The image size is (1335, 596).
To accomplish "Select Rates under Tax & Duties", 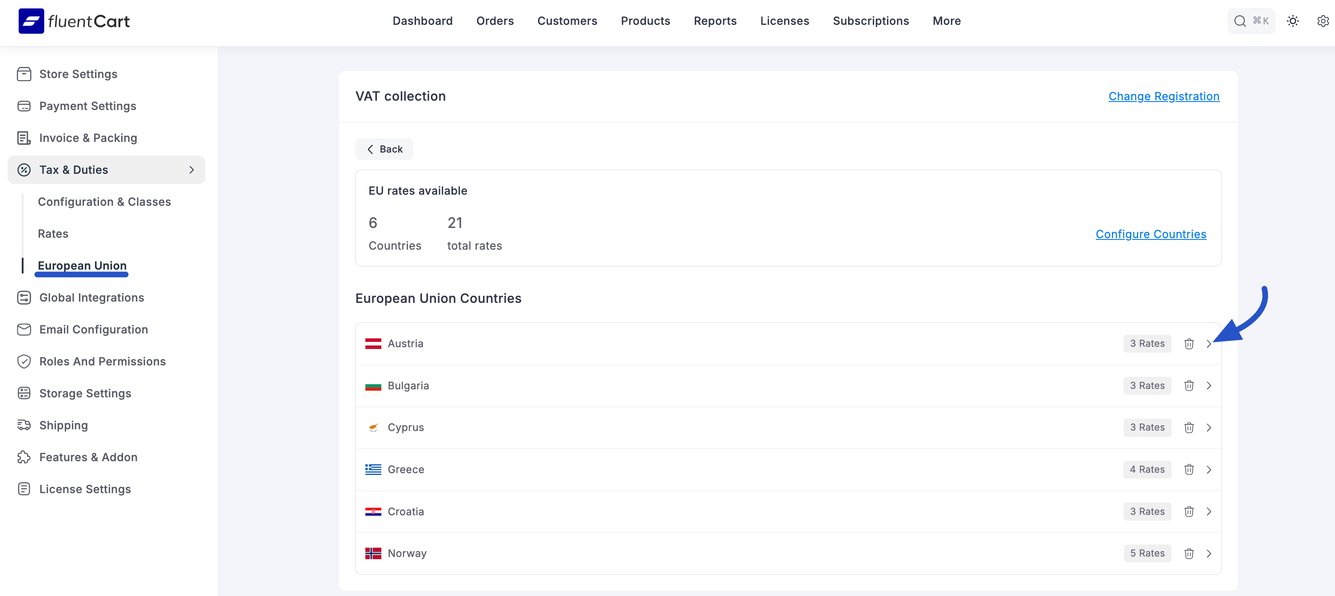I will coord(53,234).
